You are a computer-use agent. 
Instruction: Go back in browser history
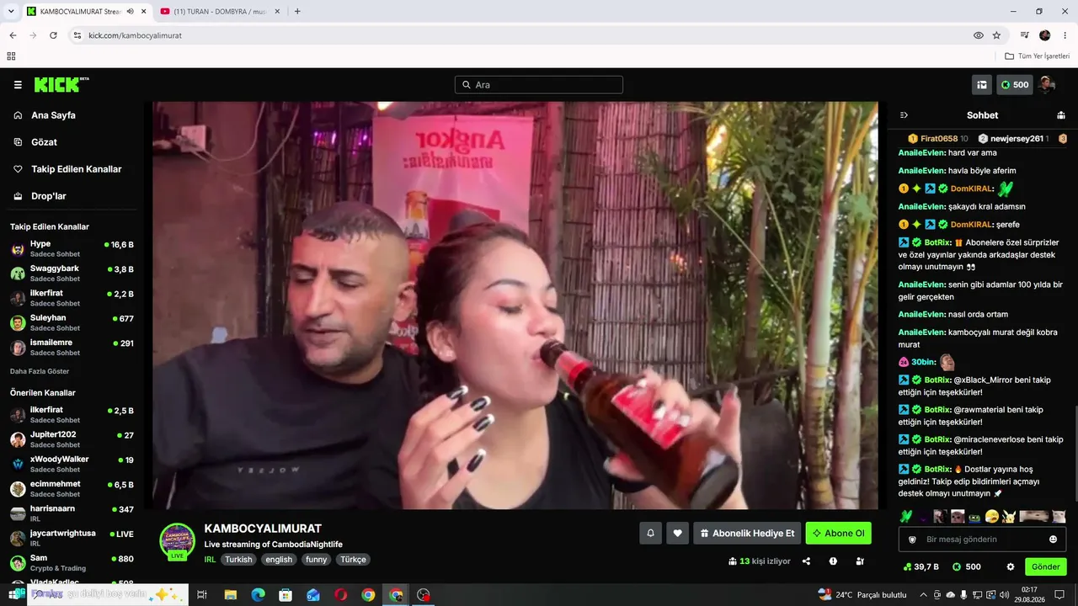point(13,35)
